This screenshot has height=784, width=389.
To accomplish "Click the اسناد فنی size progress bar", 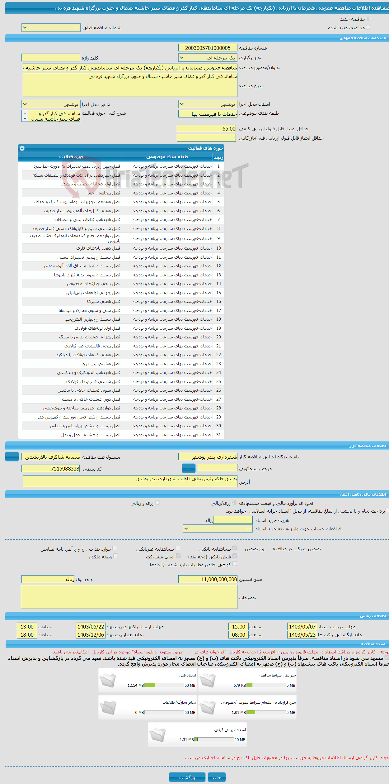I will tap(164, 685).
